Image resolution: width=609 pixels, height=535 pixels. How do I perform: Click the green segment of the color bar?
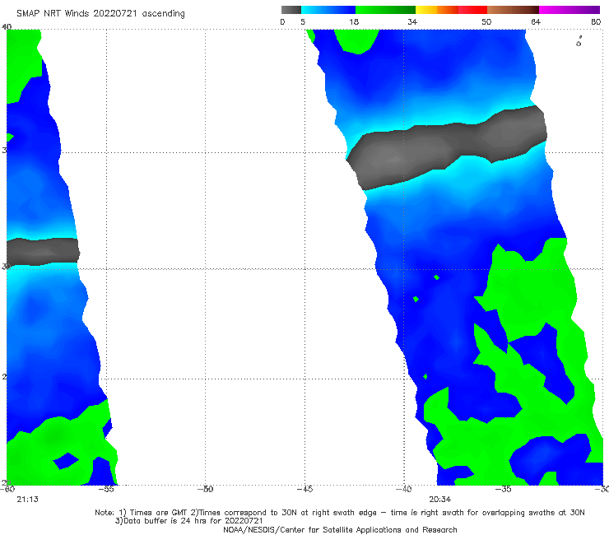(386, 10)
